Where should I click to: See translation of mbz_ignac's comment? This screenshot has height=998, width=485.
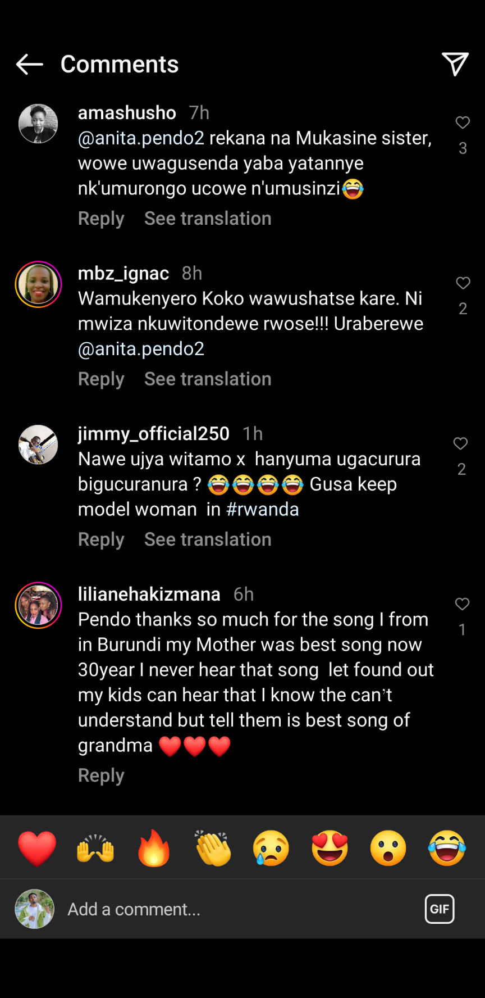208,379
